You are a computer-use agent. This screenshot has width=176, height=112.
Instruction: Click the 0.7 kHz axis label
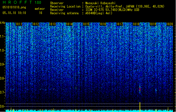click(2, 92)
